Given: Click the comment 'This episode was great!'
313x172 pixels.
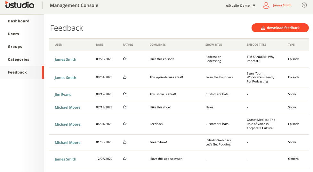Looking at the screenshot, I should pos(166,77).
